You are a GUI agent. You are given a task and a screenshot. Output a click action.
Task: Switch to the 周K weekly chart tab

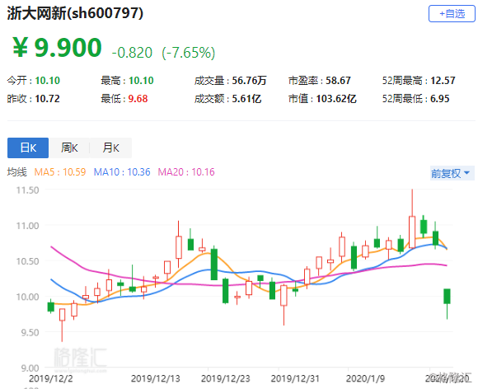[69, 148]
